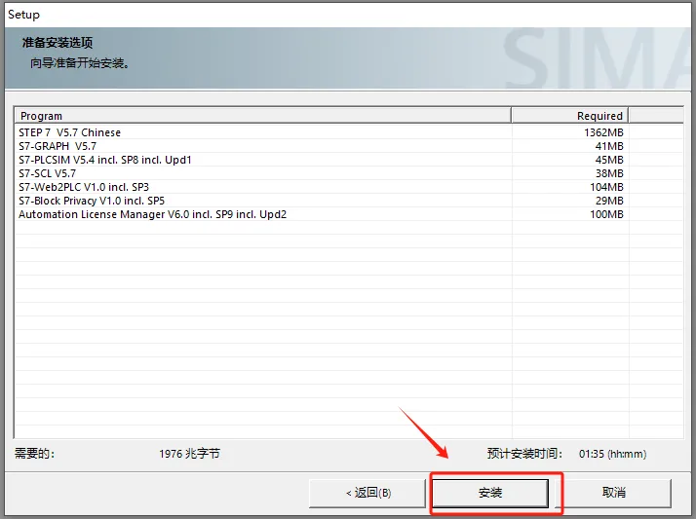
Task: Select the S7-Web2PLC V1.0 incl. SP3 row
Action: pyautogui.click(x=348, y=187)
